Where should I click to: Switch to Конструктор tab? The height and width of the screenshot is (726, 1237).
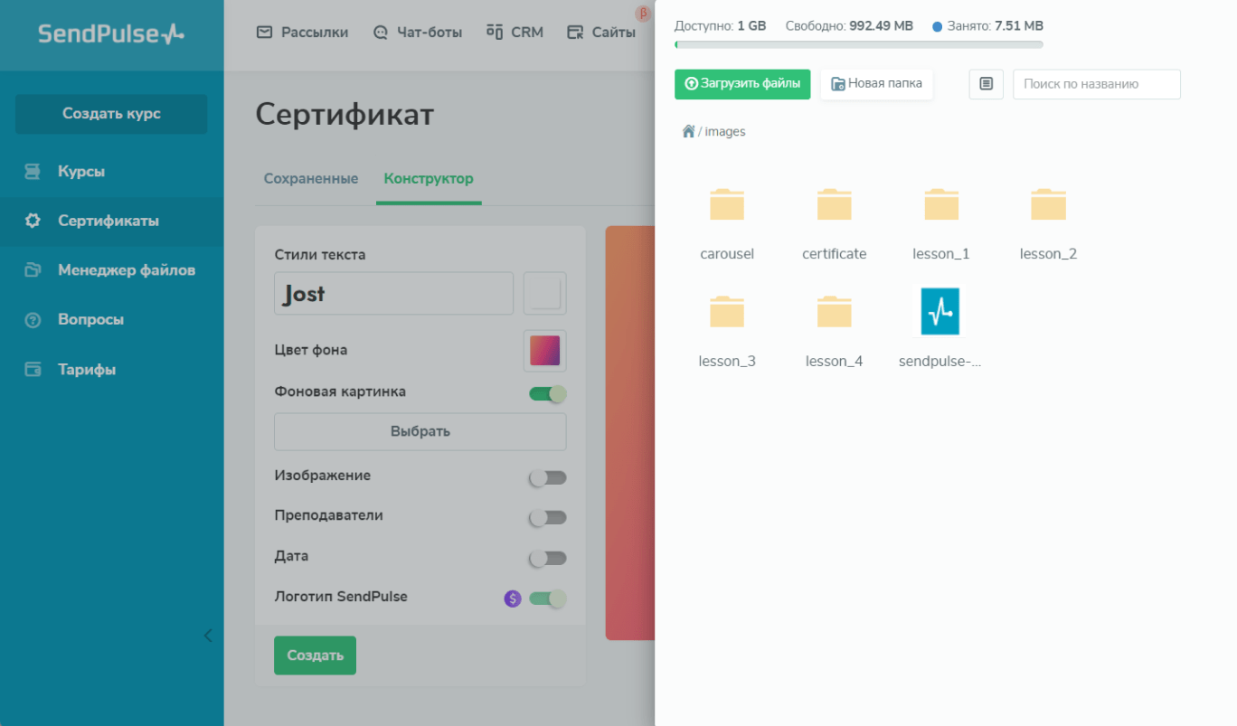click(429, 179)
